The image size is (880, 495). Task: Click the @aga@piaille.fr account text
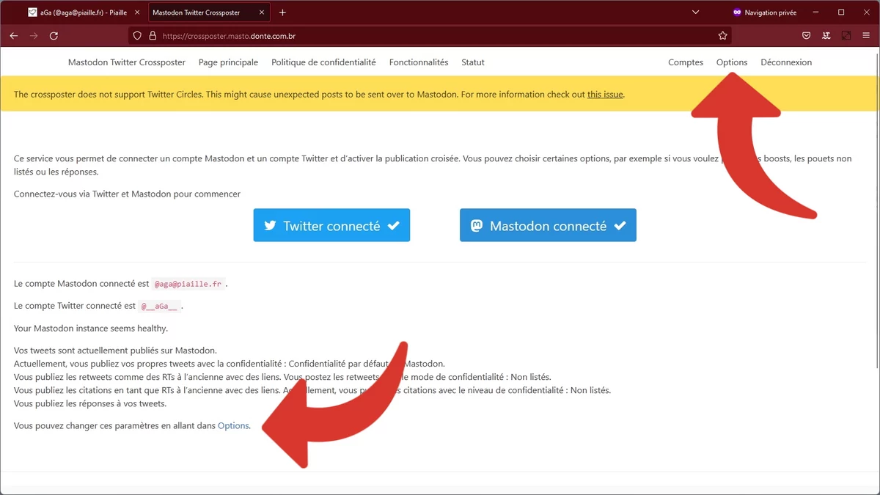click(188, 284)
